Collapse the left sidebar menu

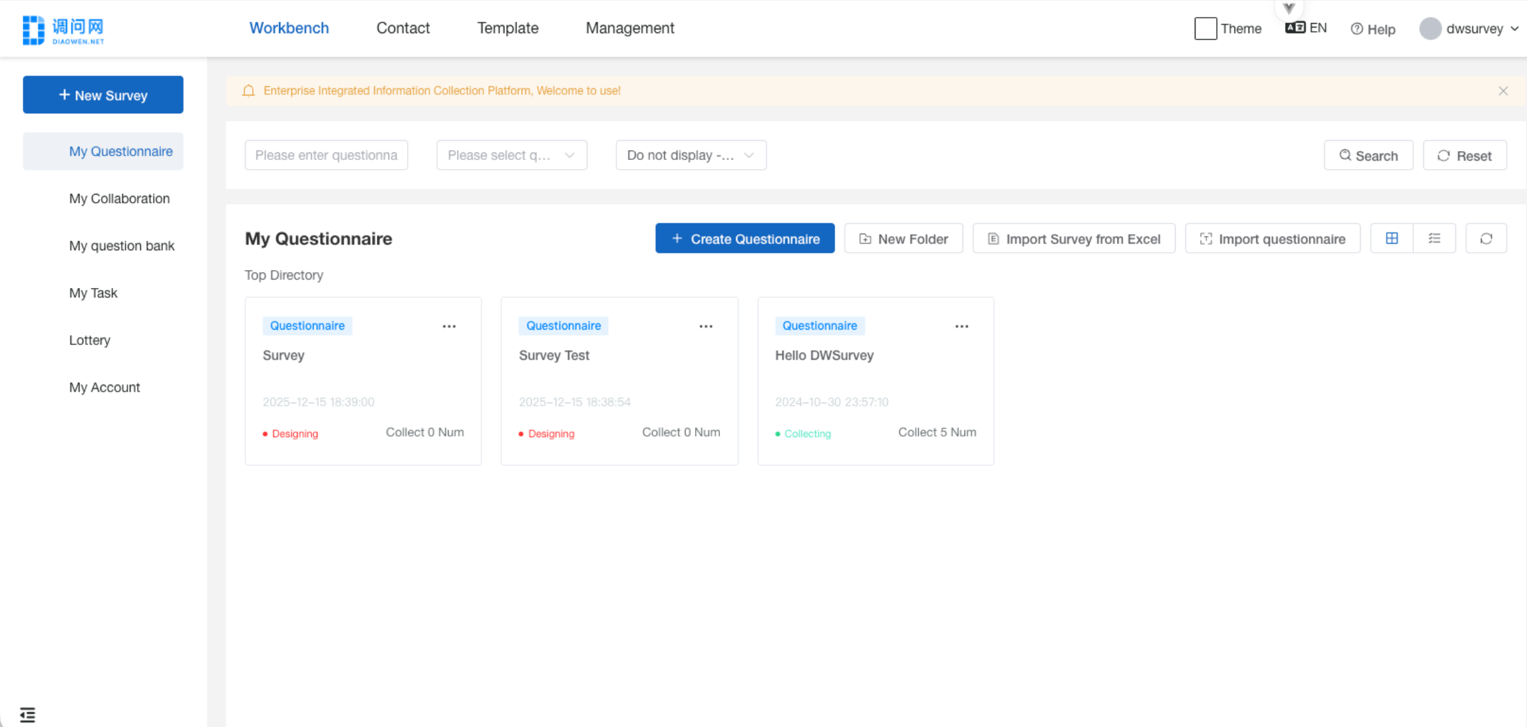28,714
